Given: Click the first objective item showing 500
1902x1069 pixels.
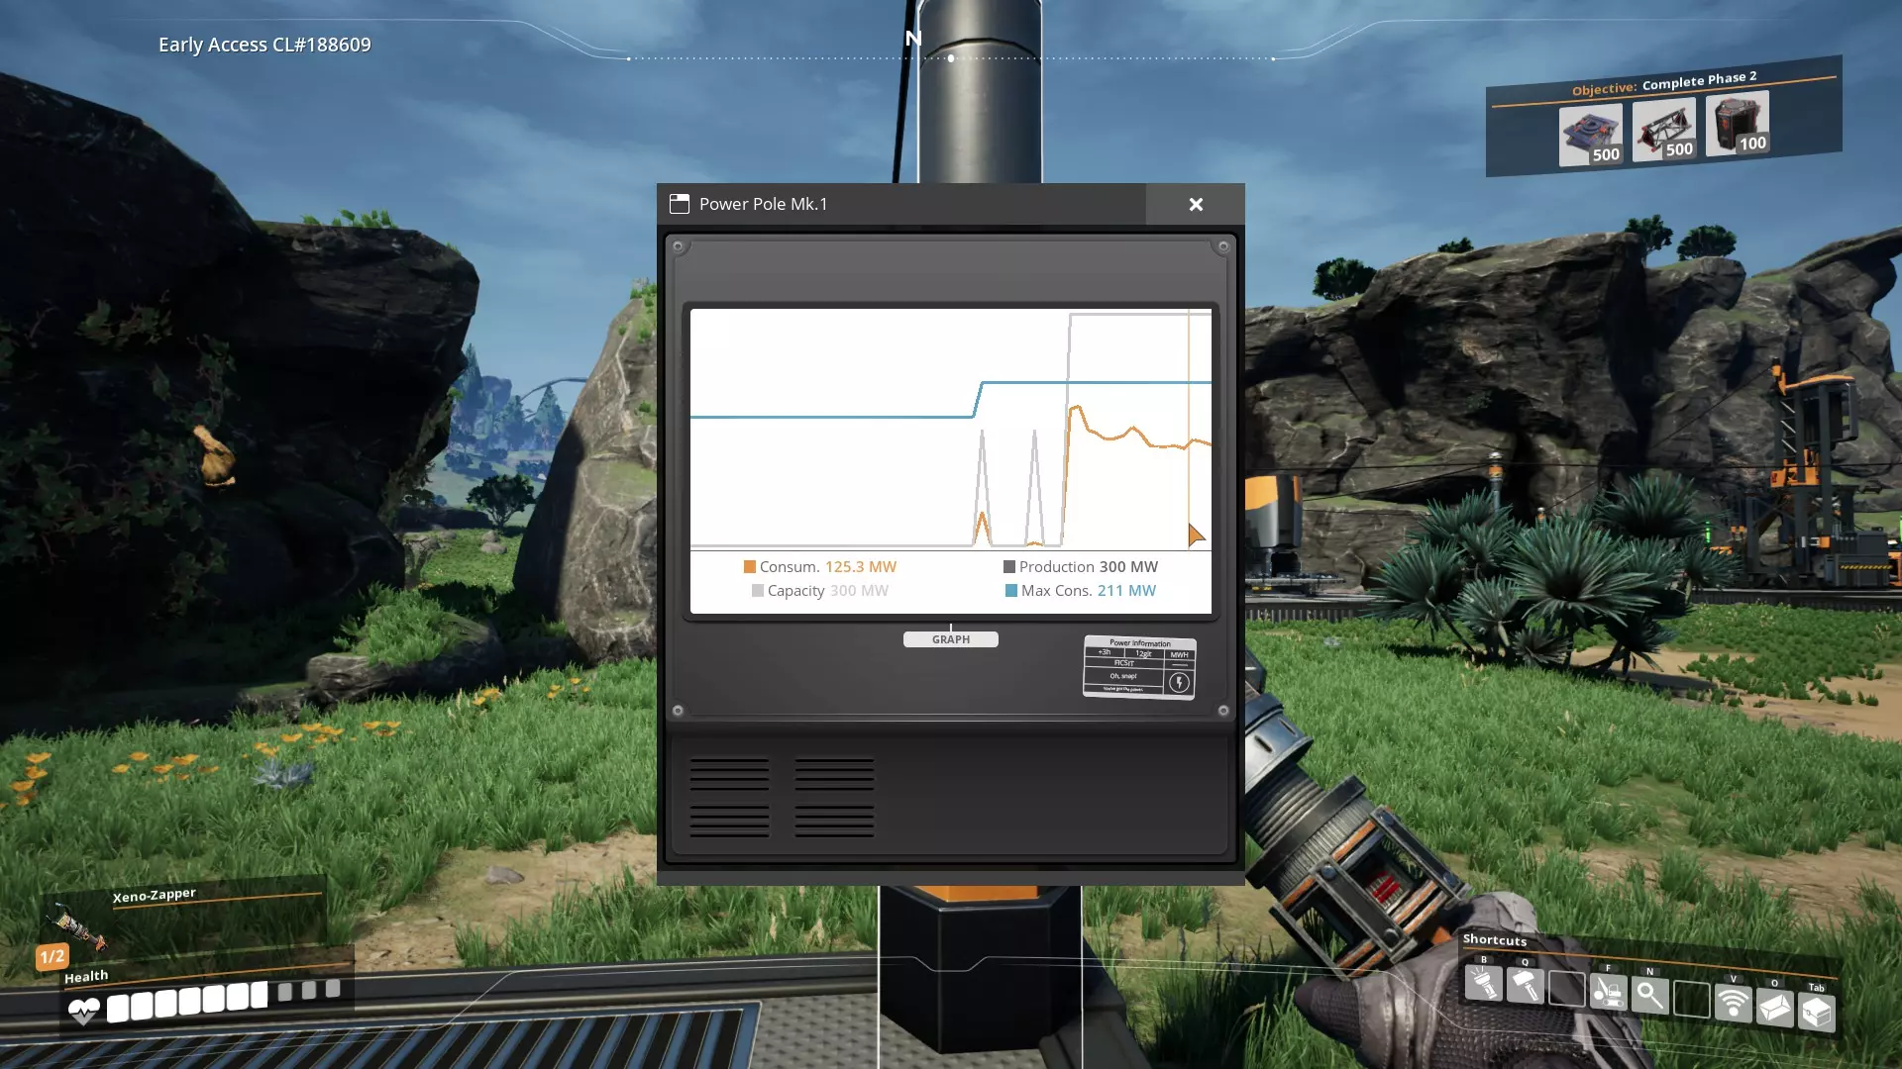Looking at the screenshot, I should [1590, 134].
